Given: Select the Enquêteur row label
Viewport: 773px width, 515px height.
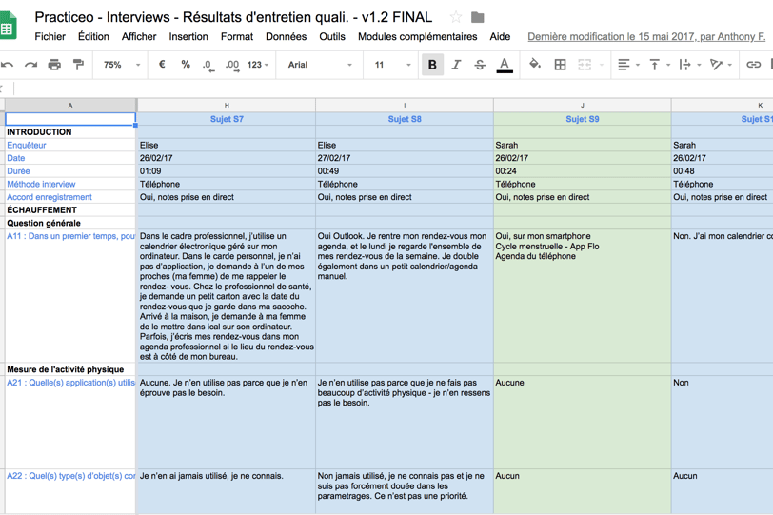Looking at the screenshot, I should 70,145.
